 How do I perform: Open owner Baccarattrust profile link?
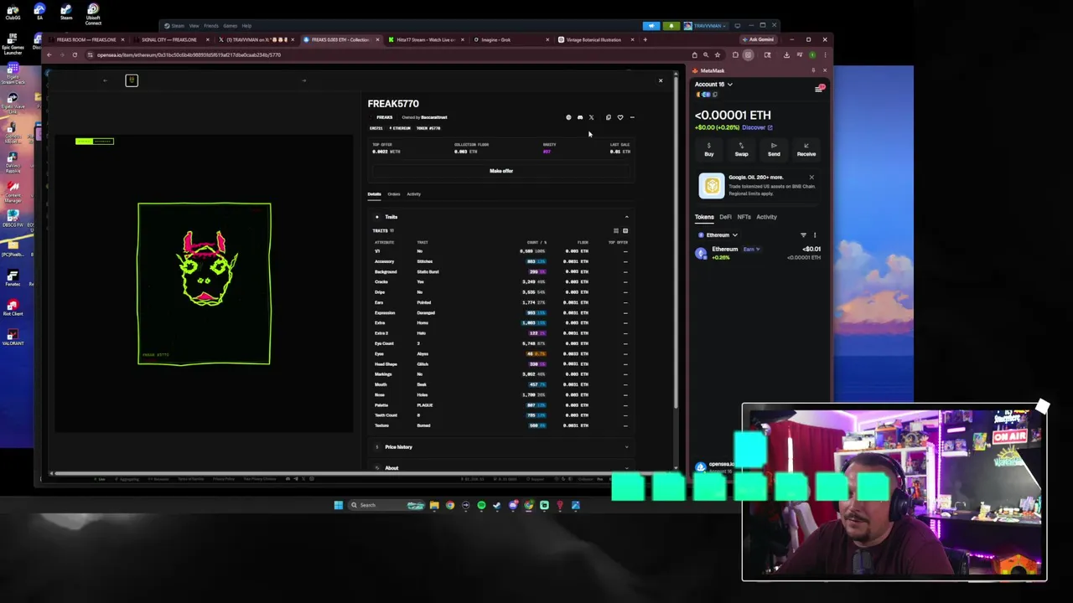coord(434,117)
